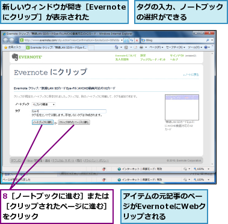This screenshot has height=224, width=228.
Task: Click the Read mail envelope icon
Action: click(x=135, y=47)
